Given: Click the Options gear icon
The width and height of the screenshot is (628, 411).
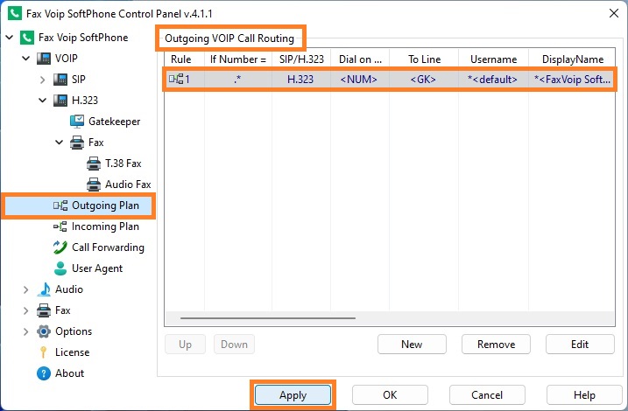Looking at the screenshot, I should (44, 331).
